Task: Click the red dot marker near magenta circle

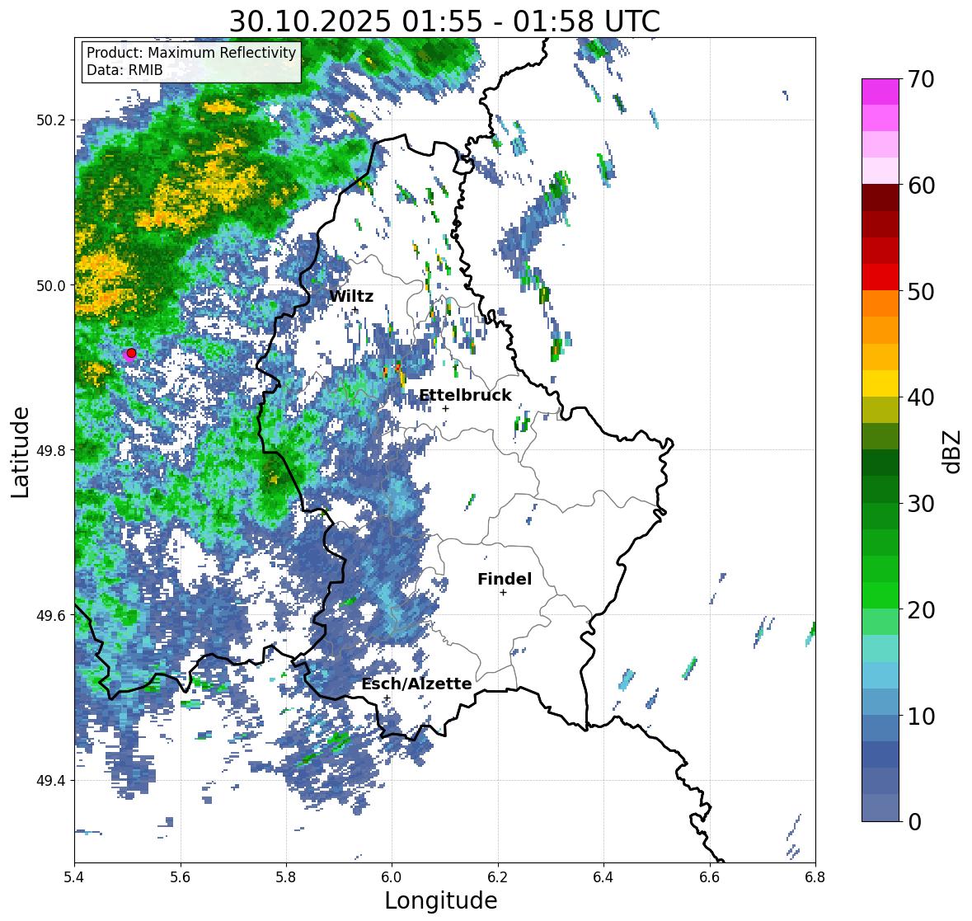Action: [x=131, y=353]
